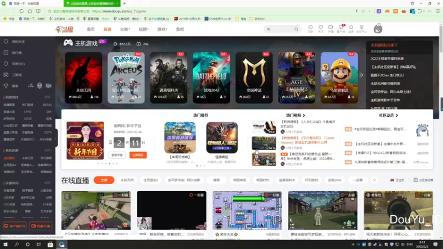Viewport: 443px width, 249px height.
Task: Open the 我的关注 heart icon in sidebar
Action: click(6, 41)
